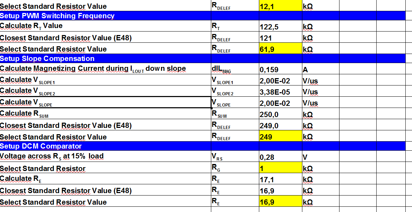Select the 17,1 calculated RE value
This screenshot has width=412, height=212.
pos(280,179)
